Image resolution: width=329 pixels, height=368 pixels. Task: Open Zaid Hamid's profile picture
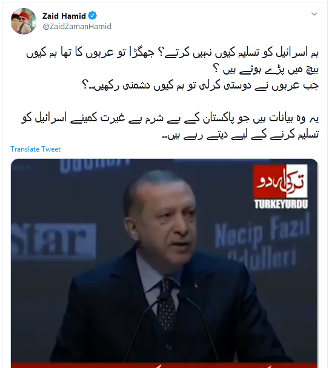pos(24,21)
